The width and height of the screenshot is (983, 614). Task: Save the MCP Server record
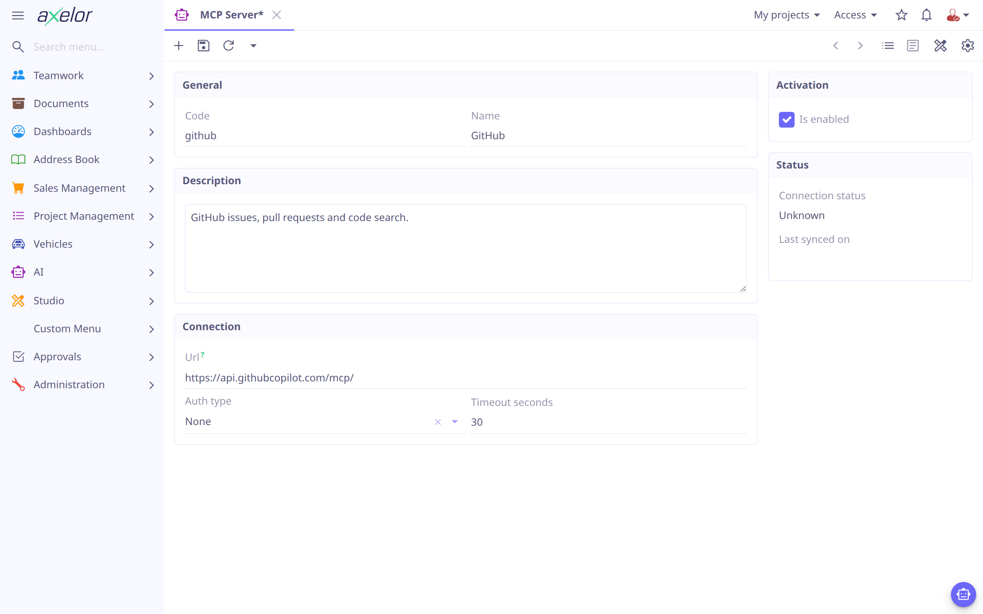[203, 45]
